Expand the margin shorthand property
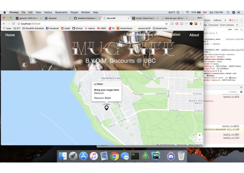Image resolution: width=244 pixels, height=173 pixels. (212, 69)
